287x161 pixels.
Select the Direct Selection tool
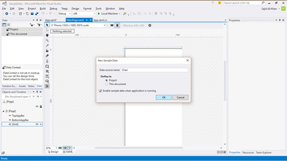pos(47,30)
